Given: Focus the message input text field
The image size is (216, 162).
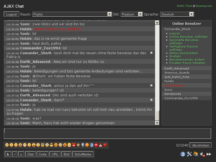Looking at the screenshot, I should coord(107,133).
